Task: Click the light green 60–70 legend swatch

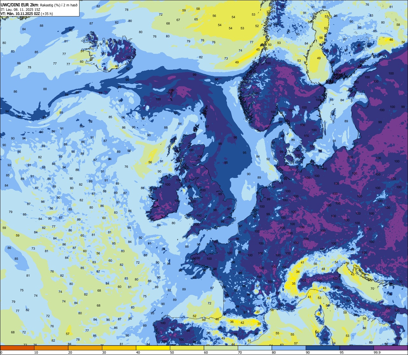Action: [221, 348]
